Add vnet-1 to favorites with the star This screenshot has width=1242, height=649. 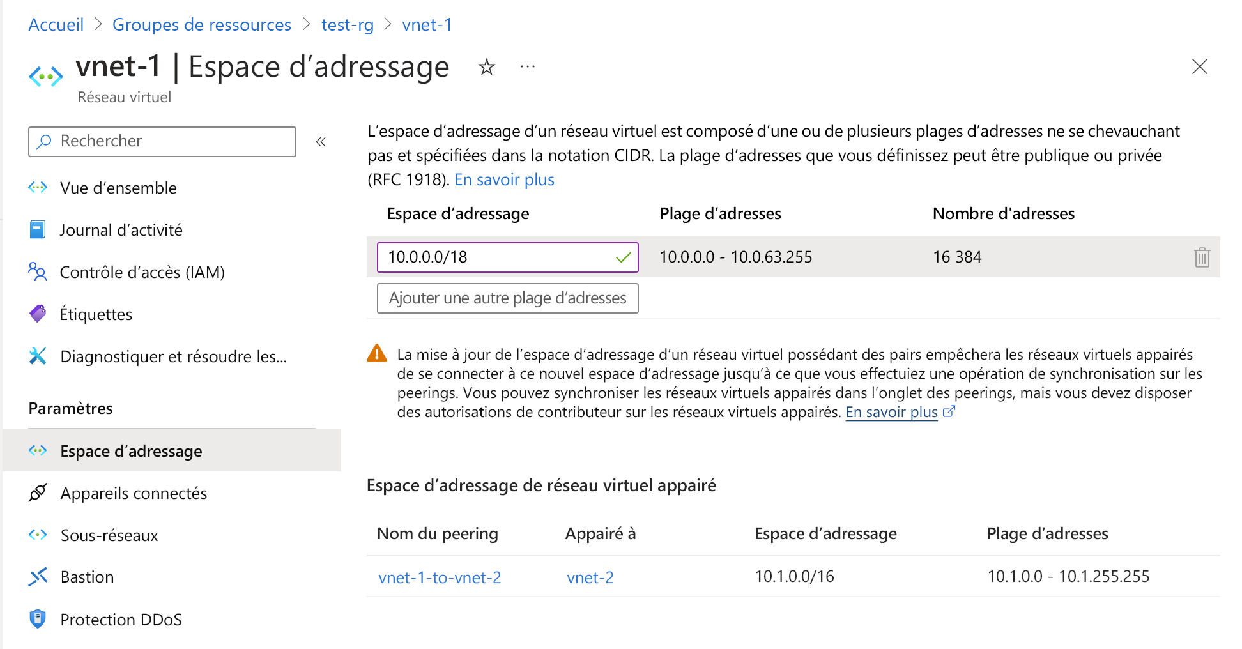[486, 67]
